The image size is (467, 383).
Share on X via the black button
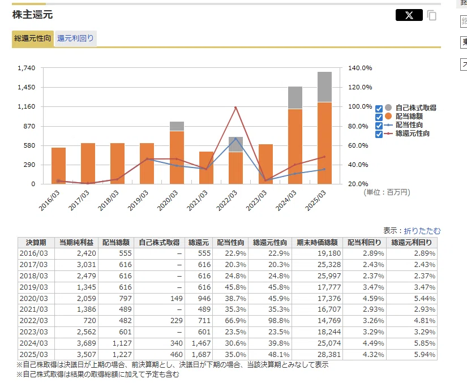(x=409, y=15)
